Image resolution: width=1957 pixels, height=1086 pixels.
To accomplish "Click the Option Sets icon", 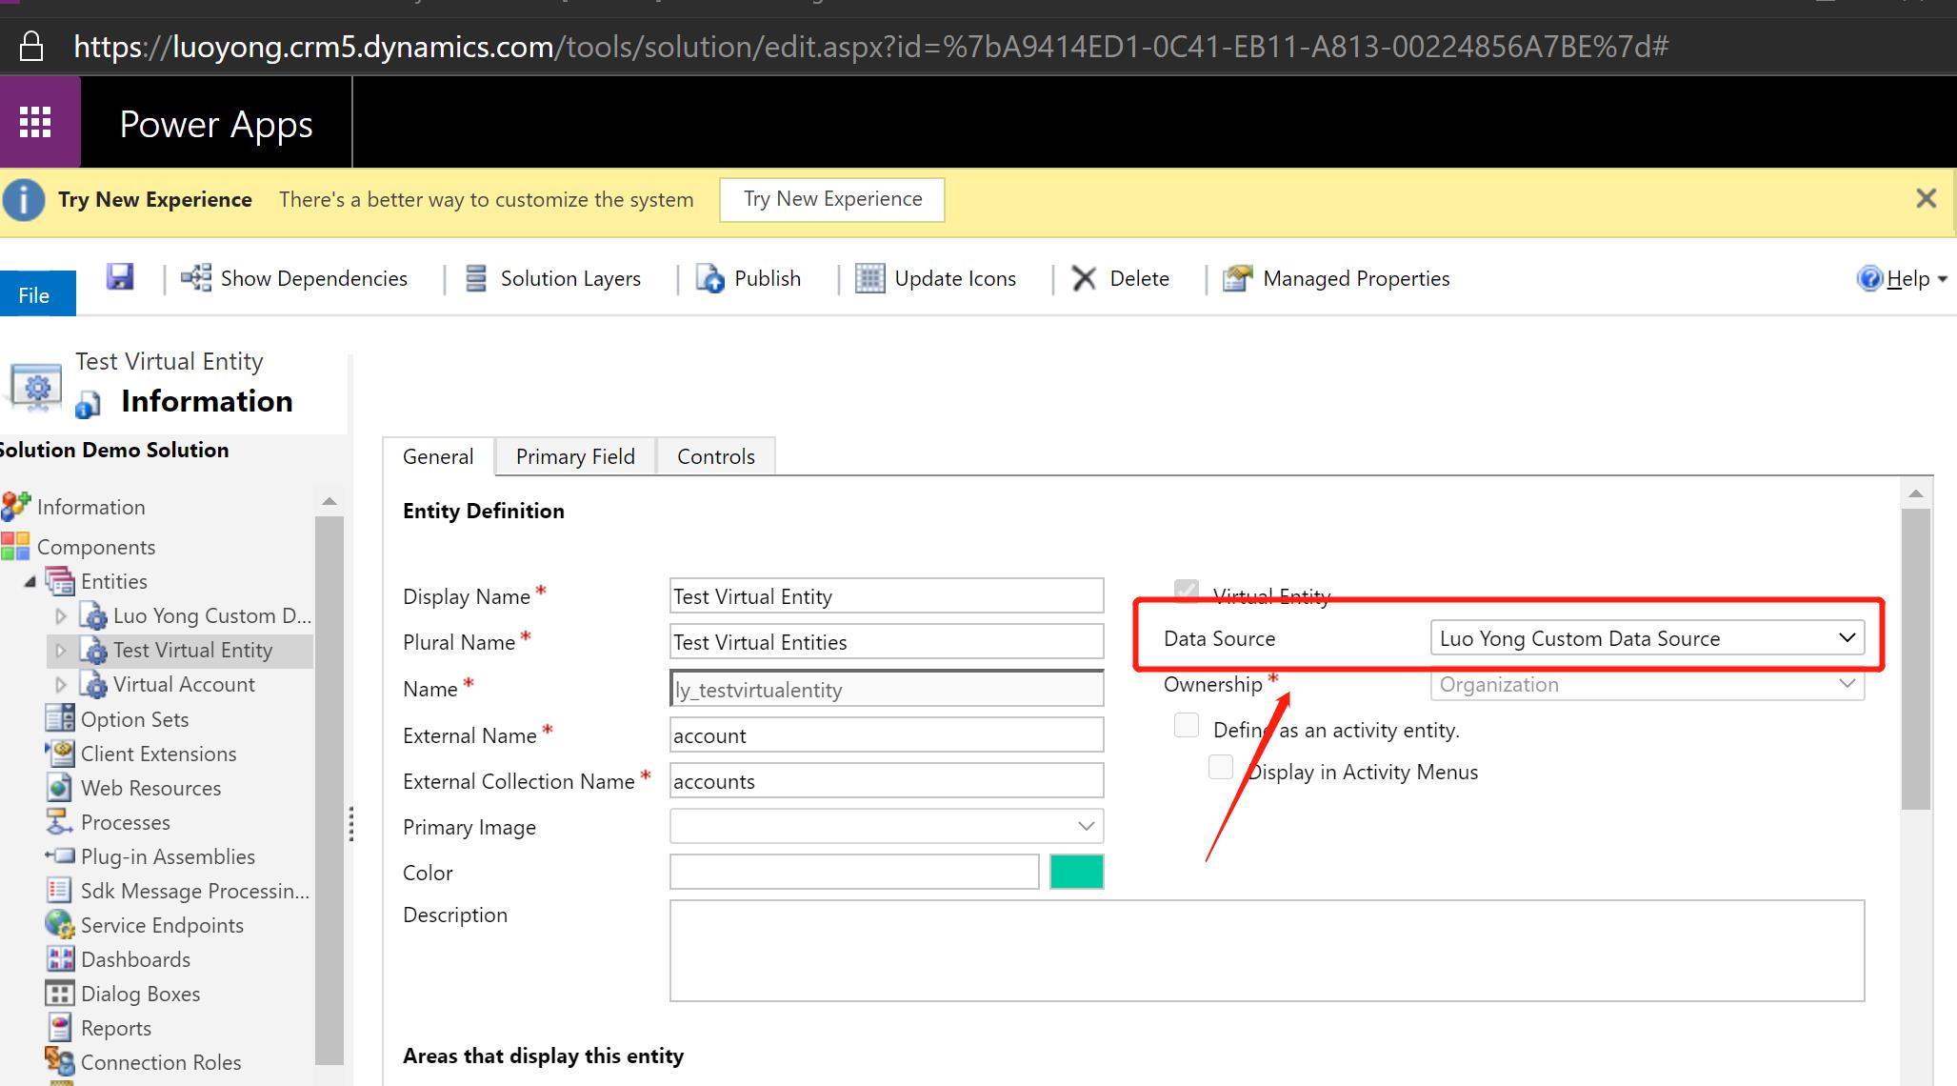I will 60,718.
